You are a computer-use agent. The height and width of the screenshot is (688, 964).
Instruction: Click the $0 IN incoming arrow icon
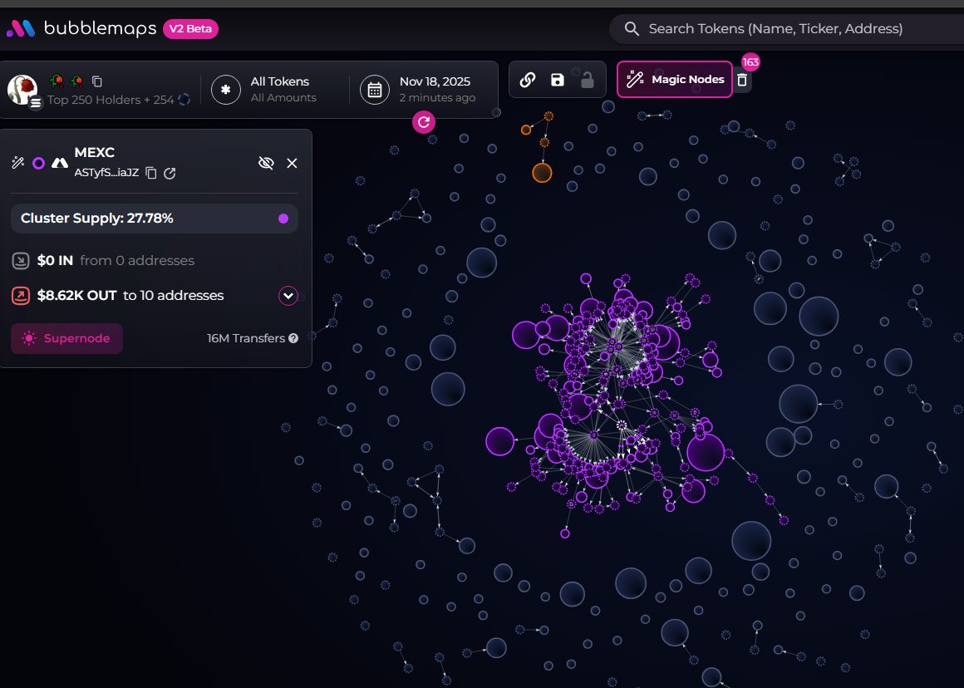[20, 261]
